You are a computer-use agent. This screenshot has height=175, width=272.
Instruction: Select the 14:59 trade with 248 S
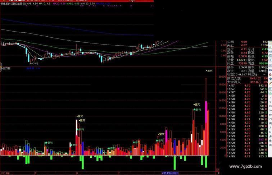(248, 153)
